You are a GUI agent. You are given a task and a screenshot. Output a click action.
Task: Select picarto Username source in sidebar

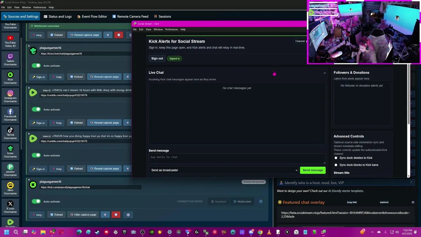point(10,171)
